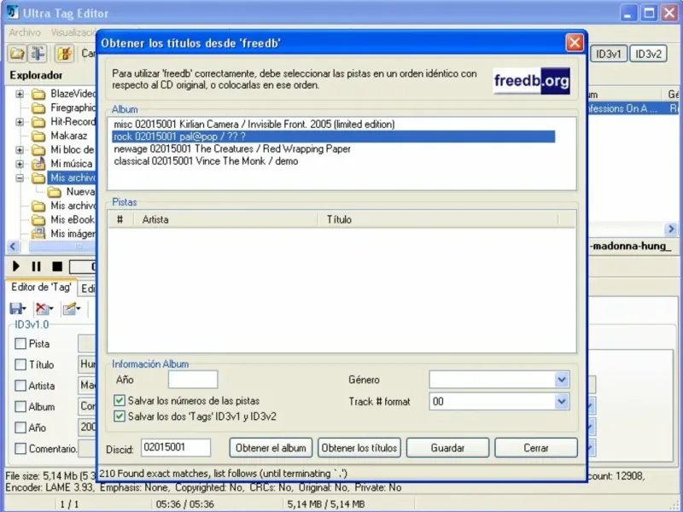Image resolution: width=683 pixels, height=512 pixels.
Task: Click the Artista column header
Action: pos(225,219)
